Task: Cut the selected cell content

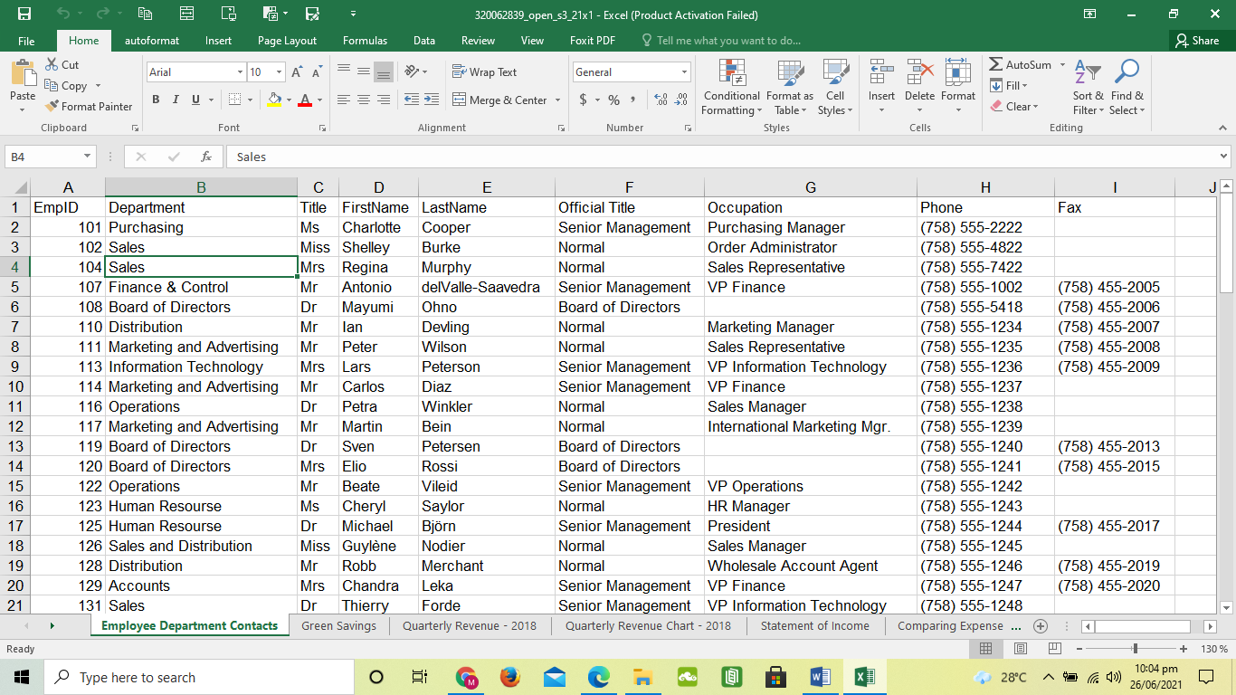Action: [x=62, y=65]
